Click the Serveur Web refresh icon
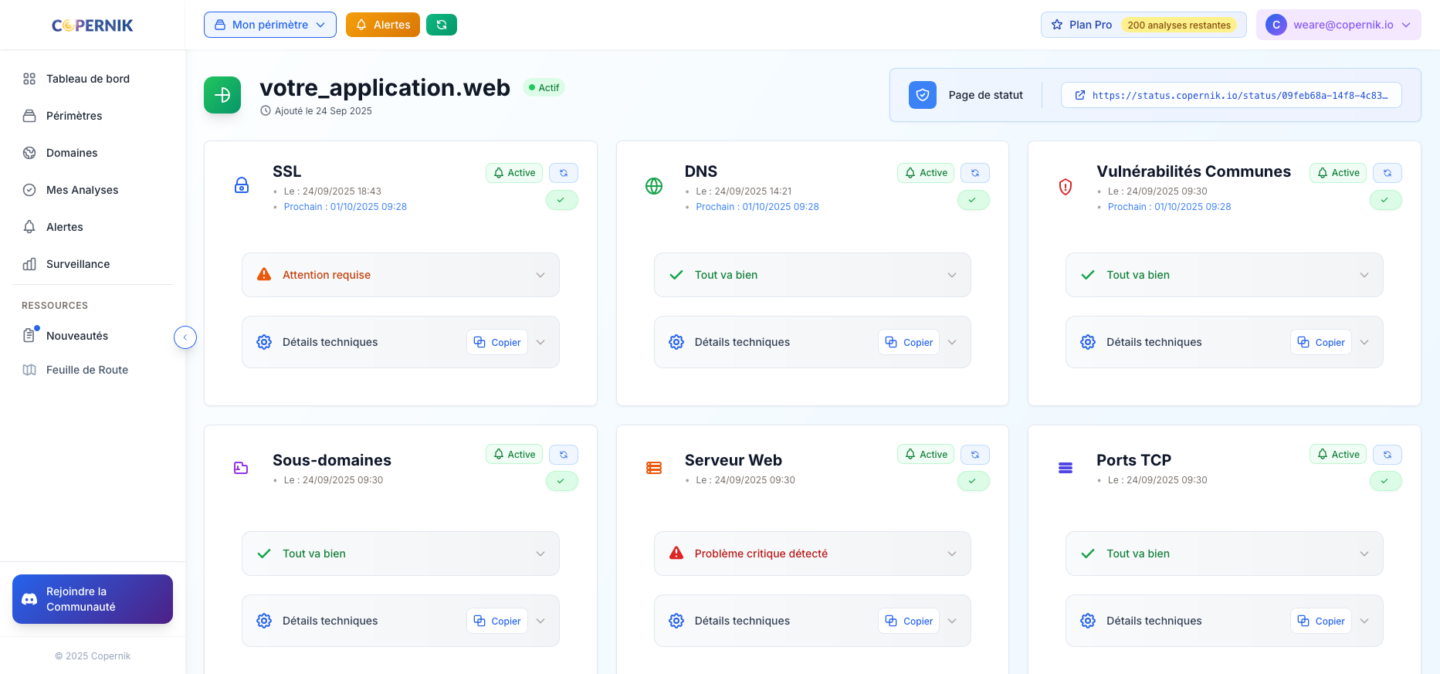Image resolution: width=1440 pixels, height=674 pixels. click(x=974, y=455)
